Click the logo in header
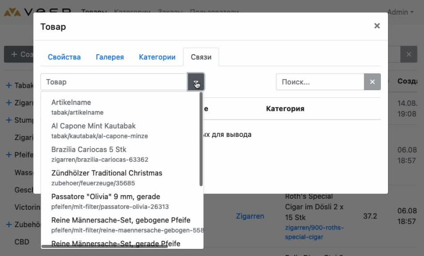Image resolution: width=424 pixels, height=256 pixels. [x=38, y=12]
